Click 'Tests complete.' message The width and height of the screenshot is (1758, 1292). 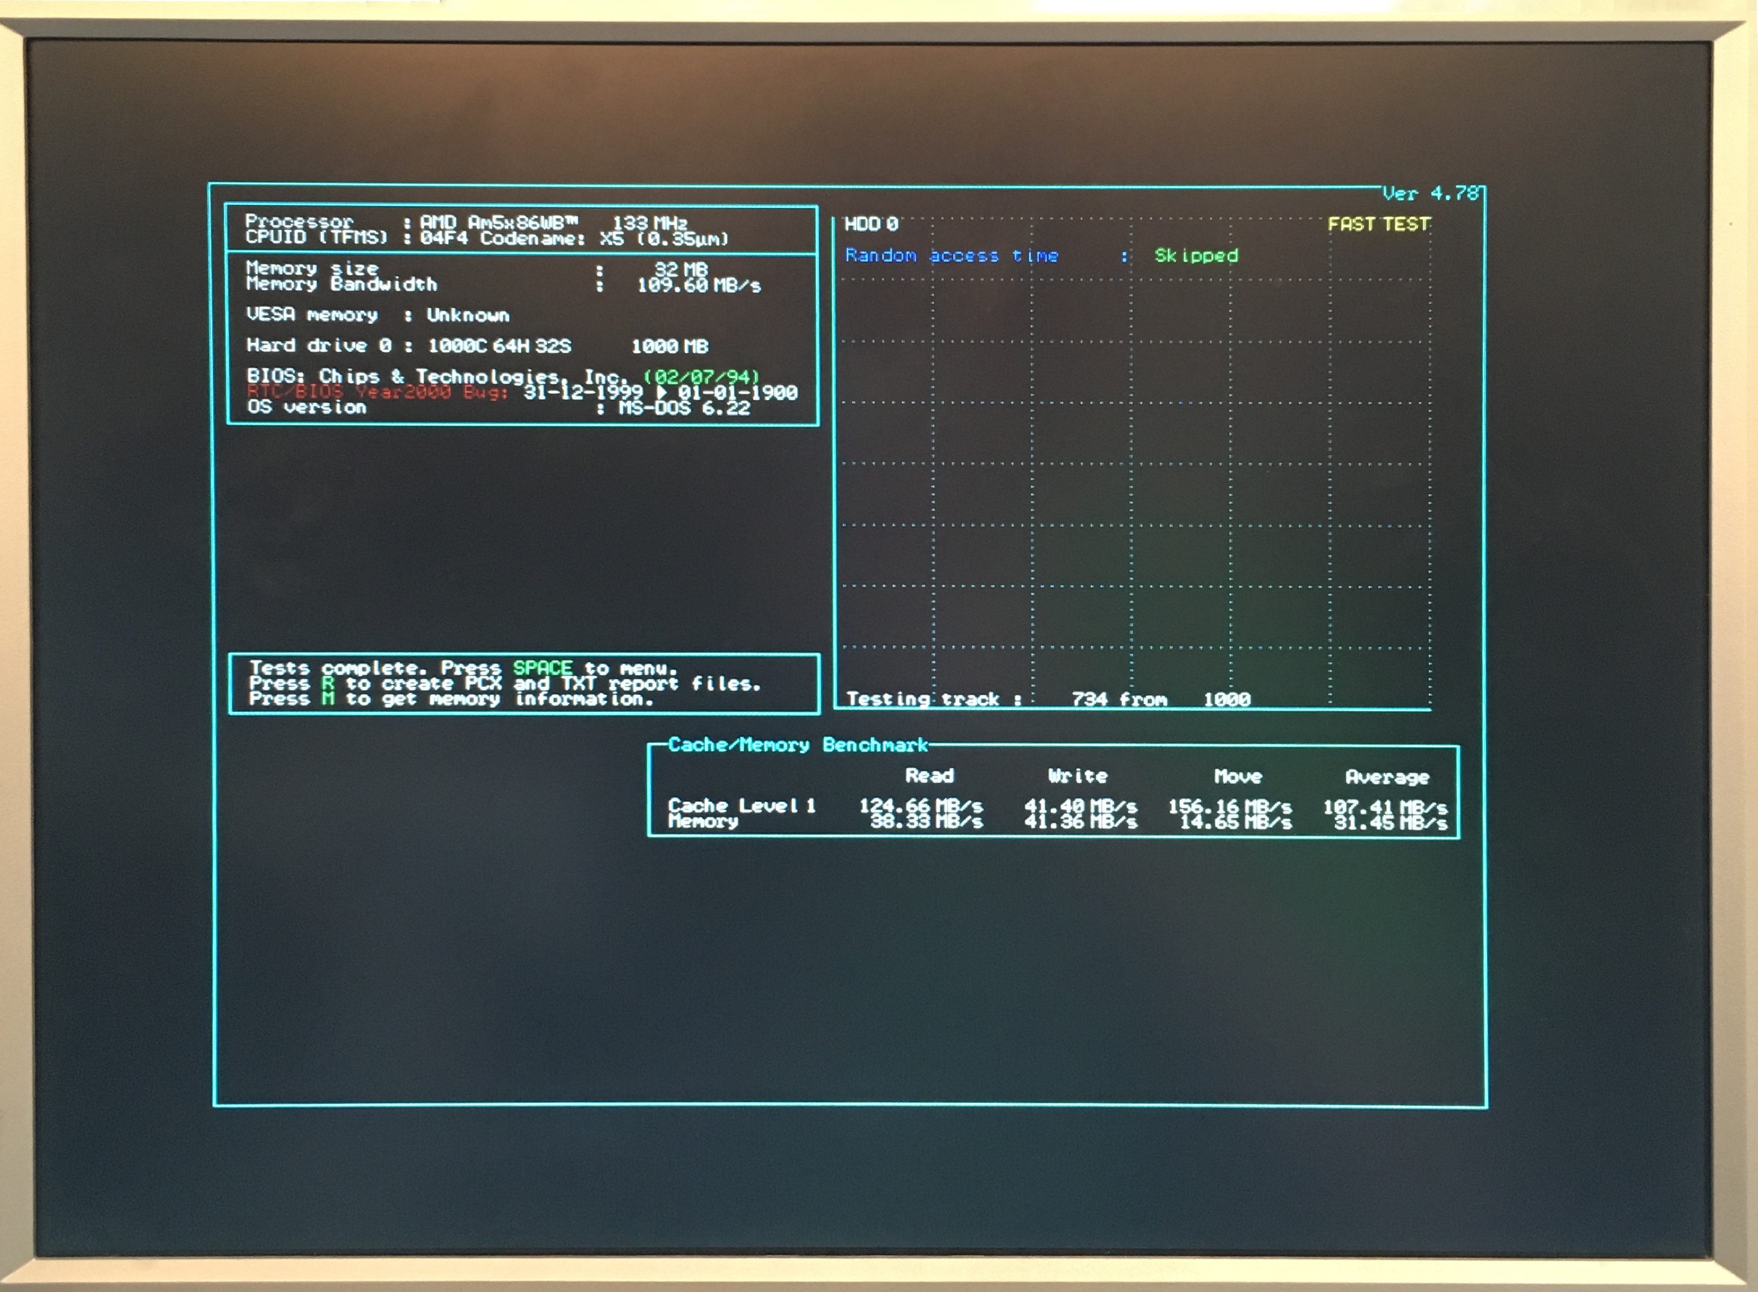pyautogui.click(x=339, y=668)
